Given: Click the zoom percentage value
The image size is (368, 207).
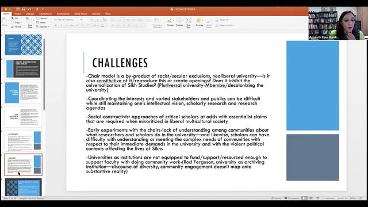Looking at the screenshot, I should [x=352, y=198].
